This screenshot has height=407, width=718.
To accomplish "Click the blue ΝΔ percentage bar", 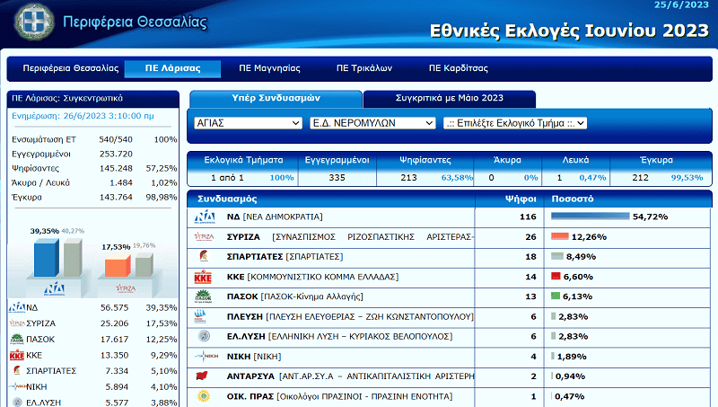I will (591, 217).
